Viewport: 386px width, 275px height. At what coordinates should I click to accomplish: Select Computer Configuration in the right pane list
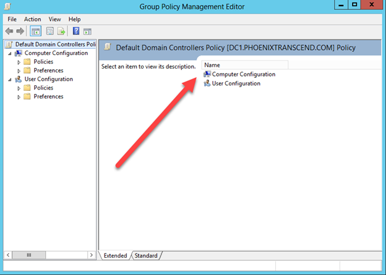tap(243, 74)
